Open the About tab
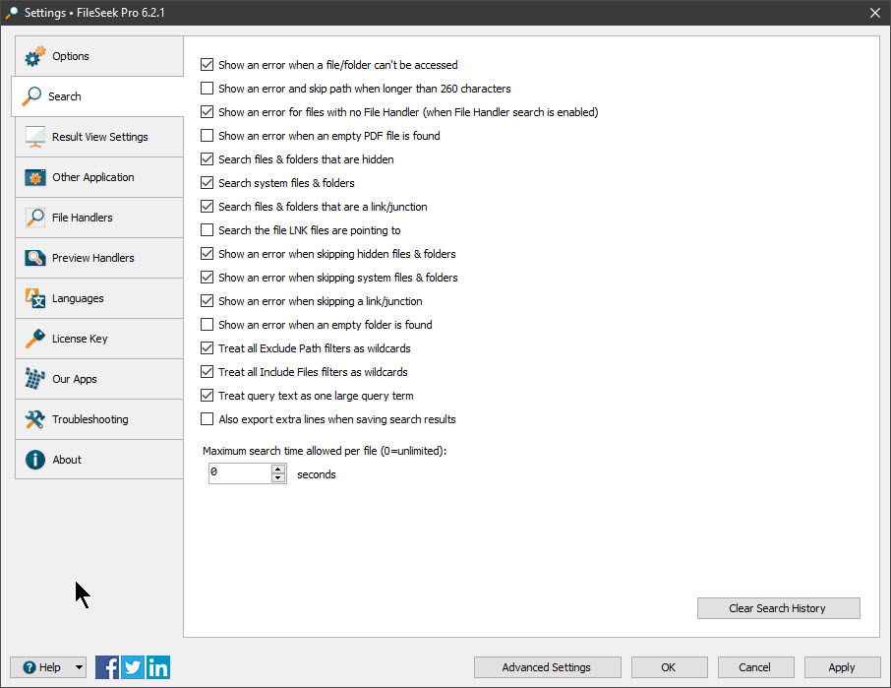This screenshot has width=891, height=688. coord(99,460)
